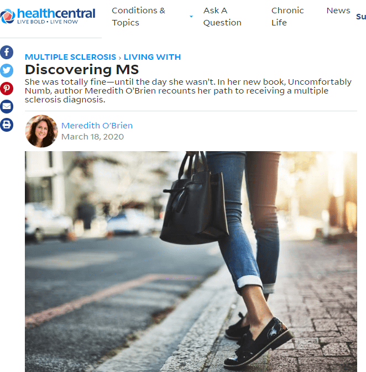Screen dimensions: 366x372
Task: Click the March 18, 2020 date
Action: coord(92,137)
